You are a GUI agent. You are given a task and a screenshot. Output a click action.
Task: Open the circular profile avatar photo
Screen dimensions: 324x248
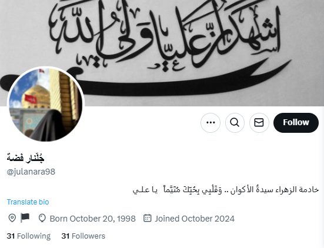[46, 105]
